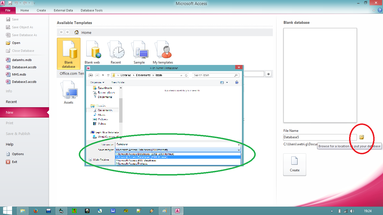Screen dimensions: 383x215
Task: Open the Paint app on the taskbar
Action: 165,211
